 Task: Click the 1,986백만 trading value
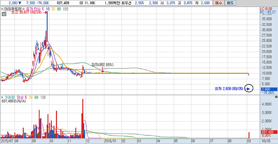(x=112, y=3)
